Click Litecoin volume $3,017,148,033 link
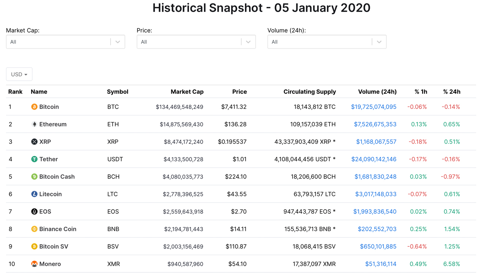486x273 pixels. pyautogui.click(x=376, y=194)
